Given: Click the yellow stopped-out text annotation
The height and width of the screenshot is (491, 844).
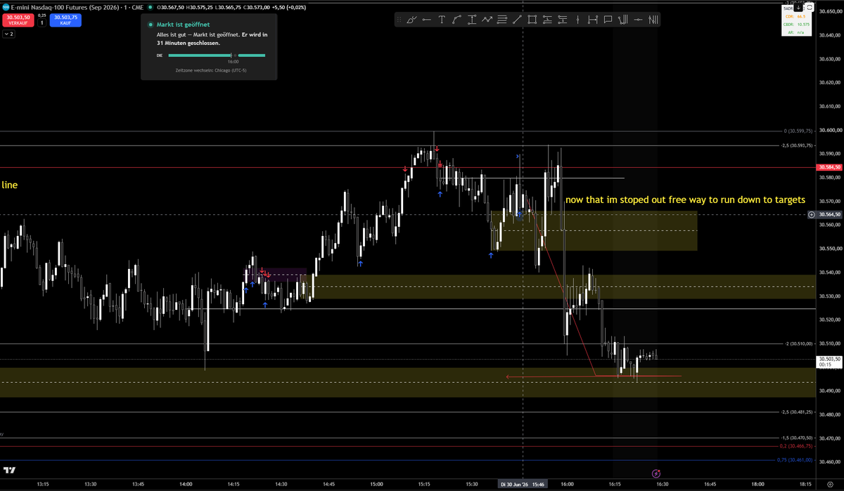Looking at the screenshot, I should click(x=685, y=200).
